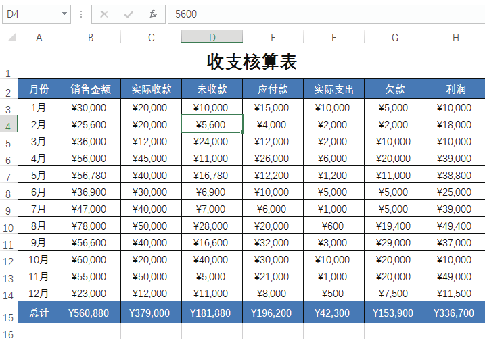Image resolution: width=485 pixels, height=339 pixels.
Task: Click cell with ¥16,780
Action: 212,175
